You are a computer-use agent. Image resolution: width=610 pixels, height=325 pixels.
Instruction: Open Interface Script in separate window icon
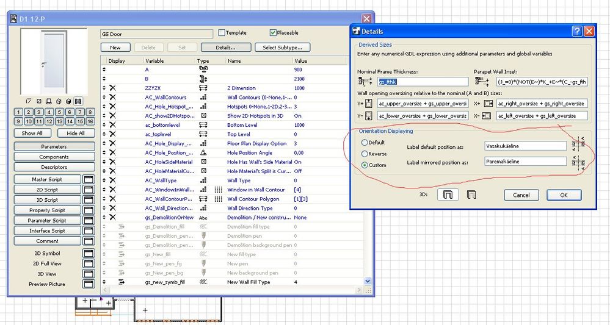pos(89,230)
